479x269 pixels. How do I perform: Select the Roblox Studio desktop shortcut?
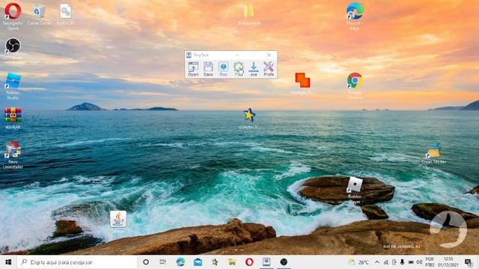(x=13, y=86)
